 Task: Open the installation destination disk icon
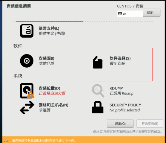point(27,91)
